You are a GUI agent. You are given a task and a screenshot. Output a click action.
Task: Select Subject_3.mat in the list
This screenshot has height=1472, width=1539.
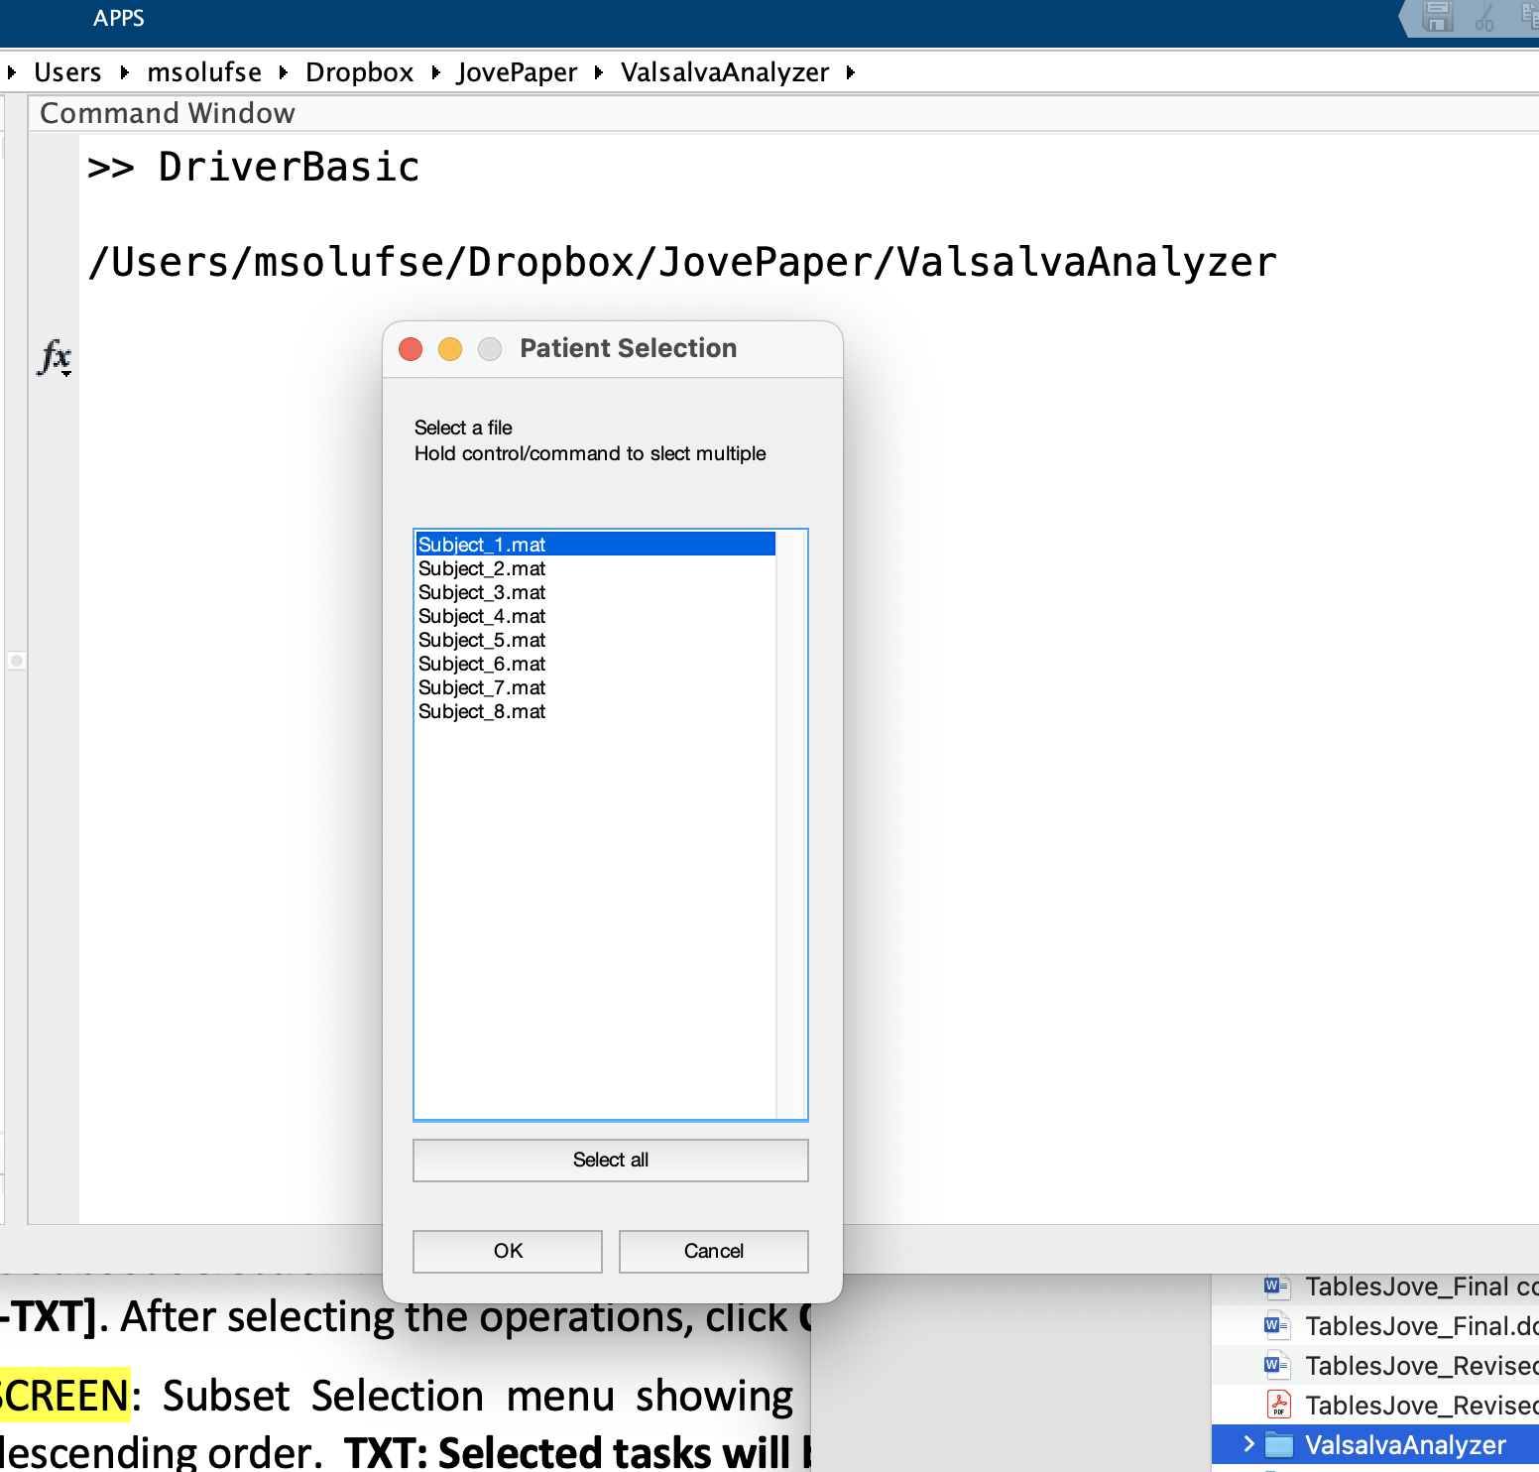click(x=595, y=592)
